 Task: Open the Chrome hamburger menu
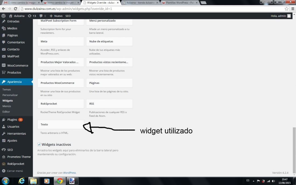(293, 9)
